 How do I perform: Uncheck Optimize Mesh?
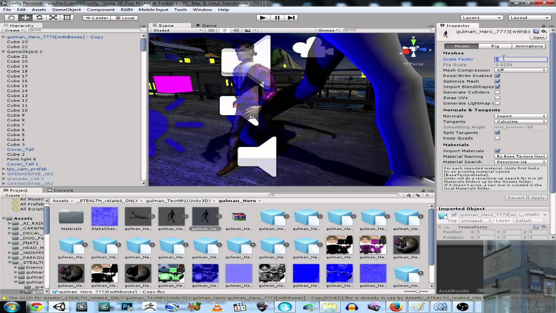tap(497, 81)
